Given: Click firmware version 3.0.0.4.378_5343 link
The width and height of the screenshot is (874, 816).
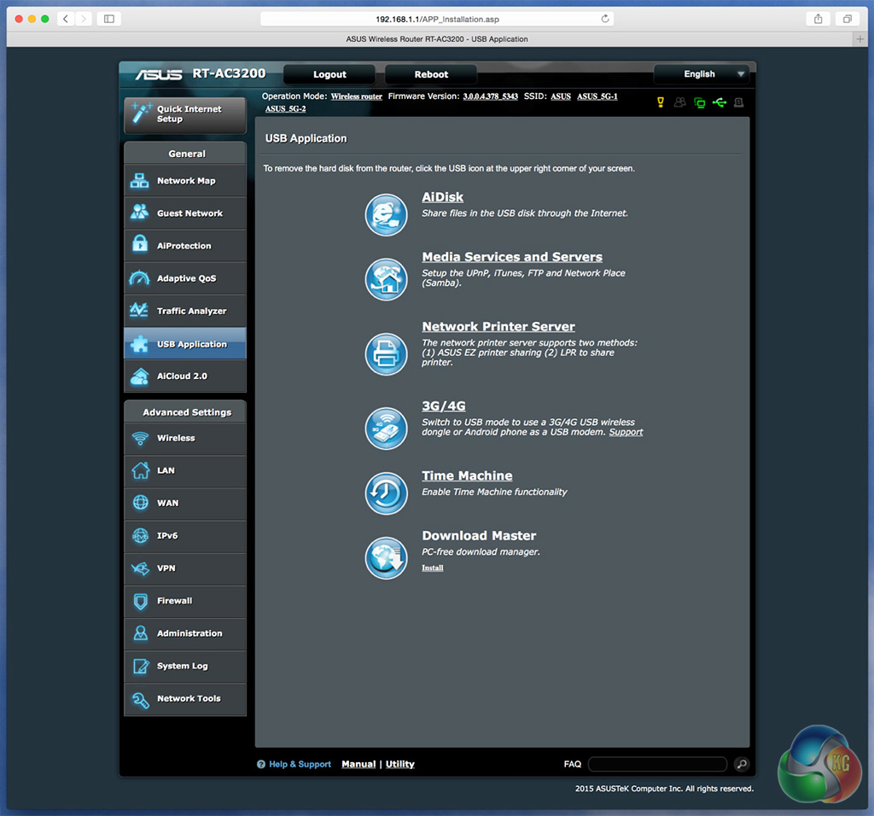Looking at the screenshot, I should point(491,96).
